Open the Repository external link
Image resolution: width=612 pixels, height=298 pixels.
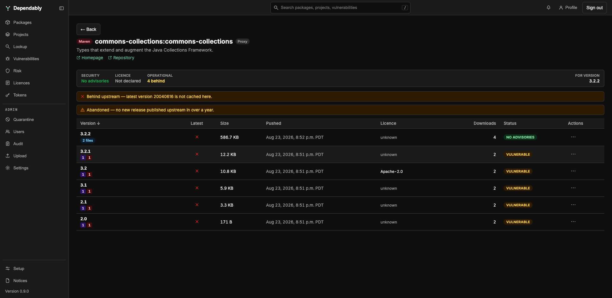point(121,58)
